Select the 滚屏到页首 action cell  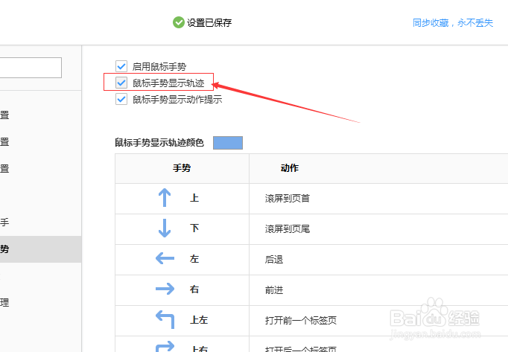tap(378, 199)
